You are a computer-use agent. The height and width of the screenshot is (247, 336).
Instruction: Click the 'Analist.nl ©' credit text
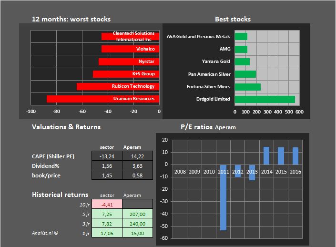tap(45, 233)
